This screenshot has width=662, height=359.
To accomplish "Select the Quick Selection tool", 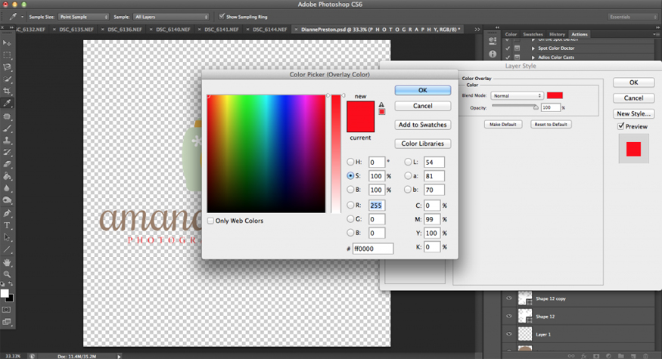I will pyautogui.click(x=7, y=79).
